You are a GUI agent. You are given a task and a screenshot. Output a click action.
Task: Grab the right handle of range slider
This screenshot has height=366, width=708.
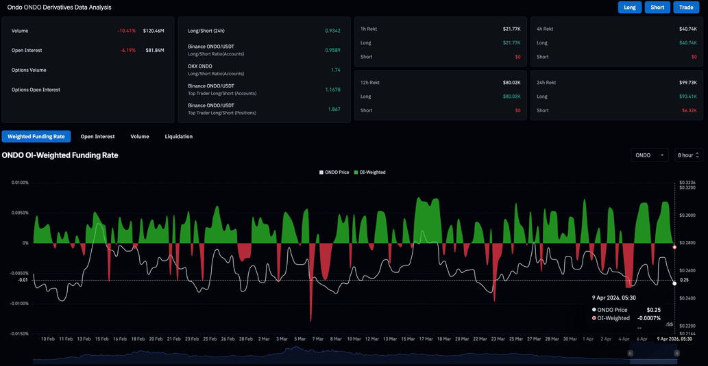[676, 353]
